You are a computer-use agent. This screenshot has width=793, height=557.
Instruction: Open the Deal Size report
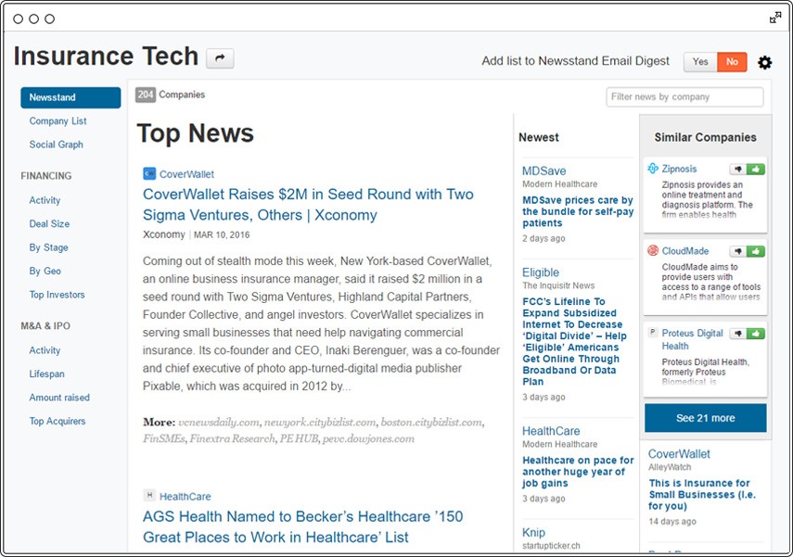[49, 223]
